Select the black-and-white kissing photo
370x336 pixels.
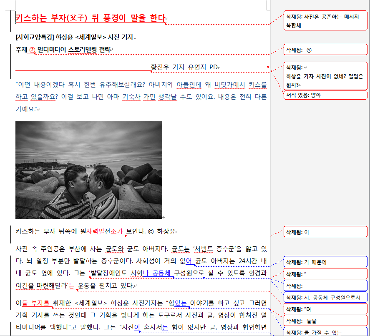pos(89,170)
